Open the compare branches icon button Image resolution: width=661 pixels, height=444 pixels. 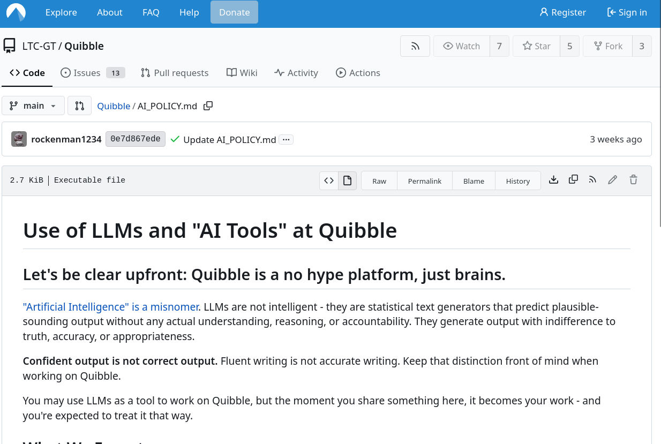click(x=79, y=106)
